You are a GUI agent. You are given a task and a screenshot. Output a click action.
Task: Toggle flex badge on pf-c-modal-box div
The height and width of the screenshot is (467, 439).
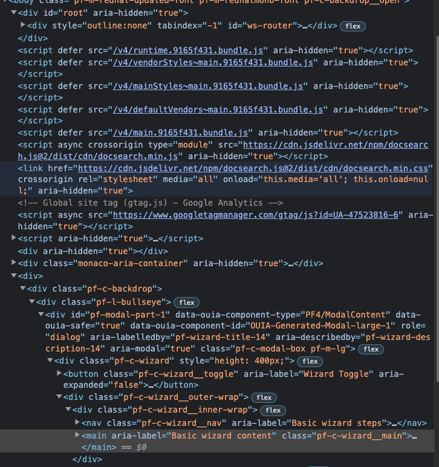click(371, 349)
